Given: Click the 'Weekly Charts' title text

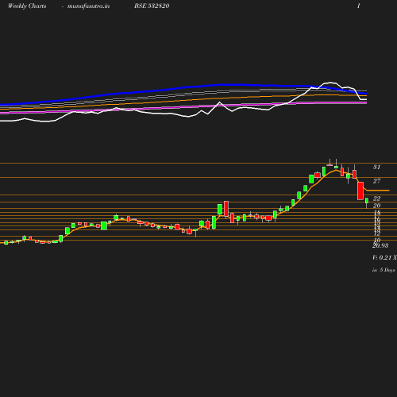Looking at the screenshot, I should [27, 6].
